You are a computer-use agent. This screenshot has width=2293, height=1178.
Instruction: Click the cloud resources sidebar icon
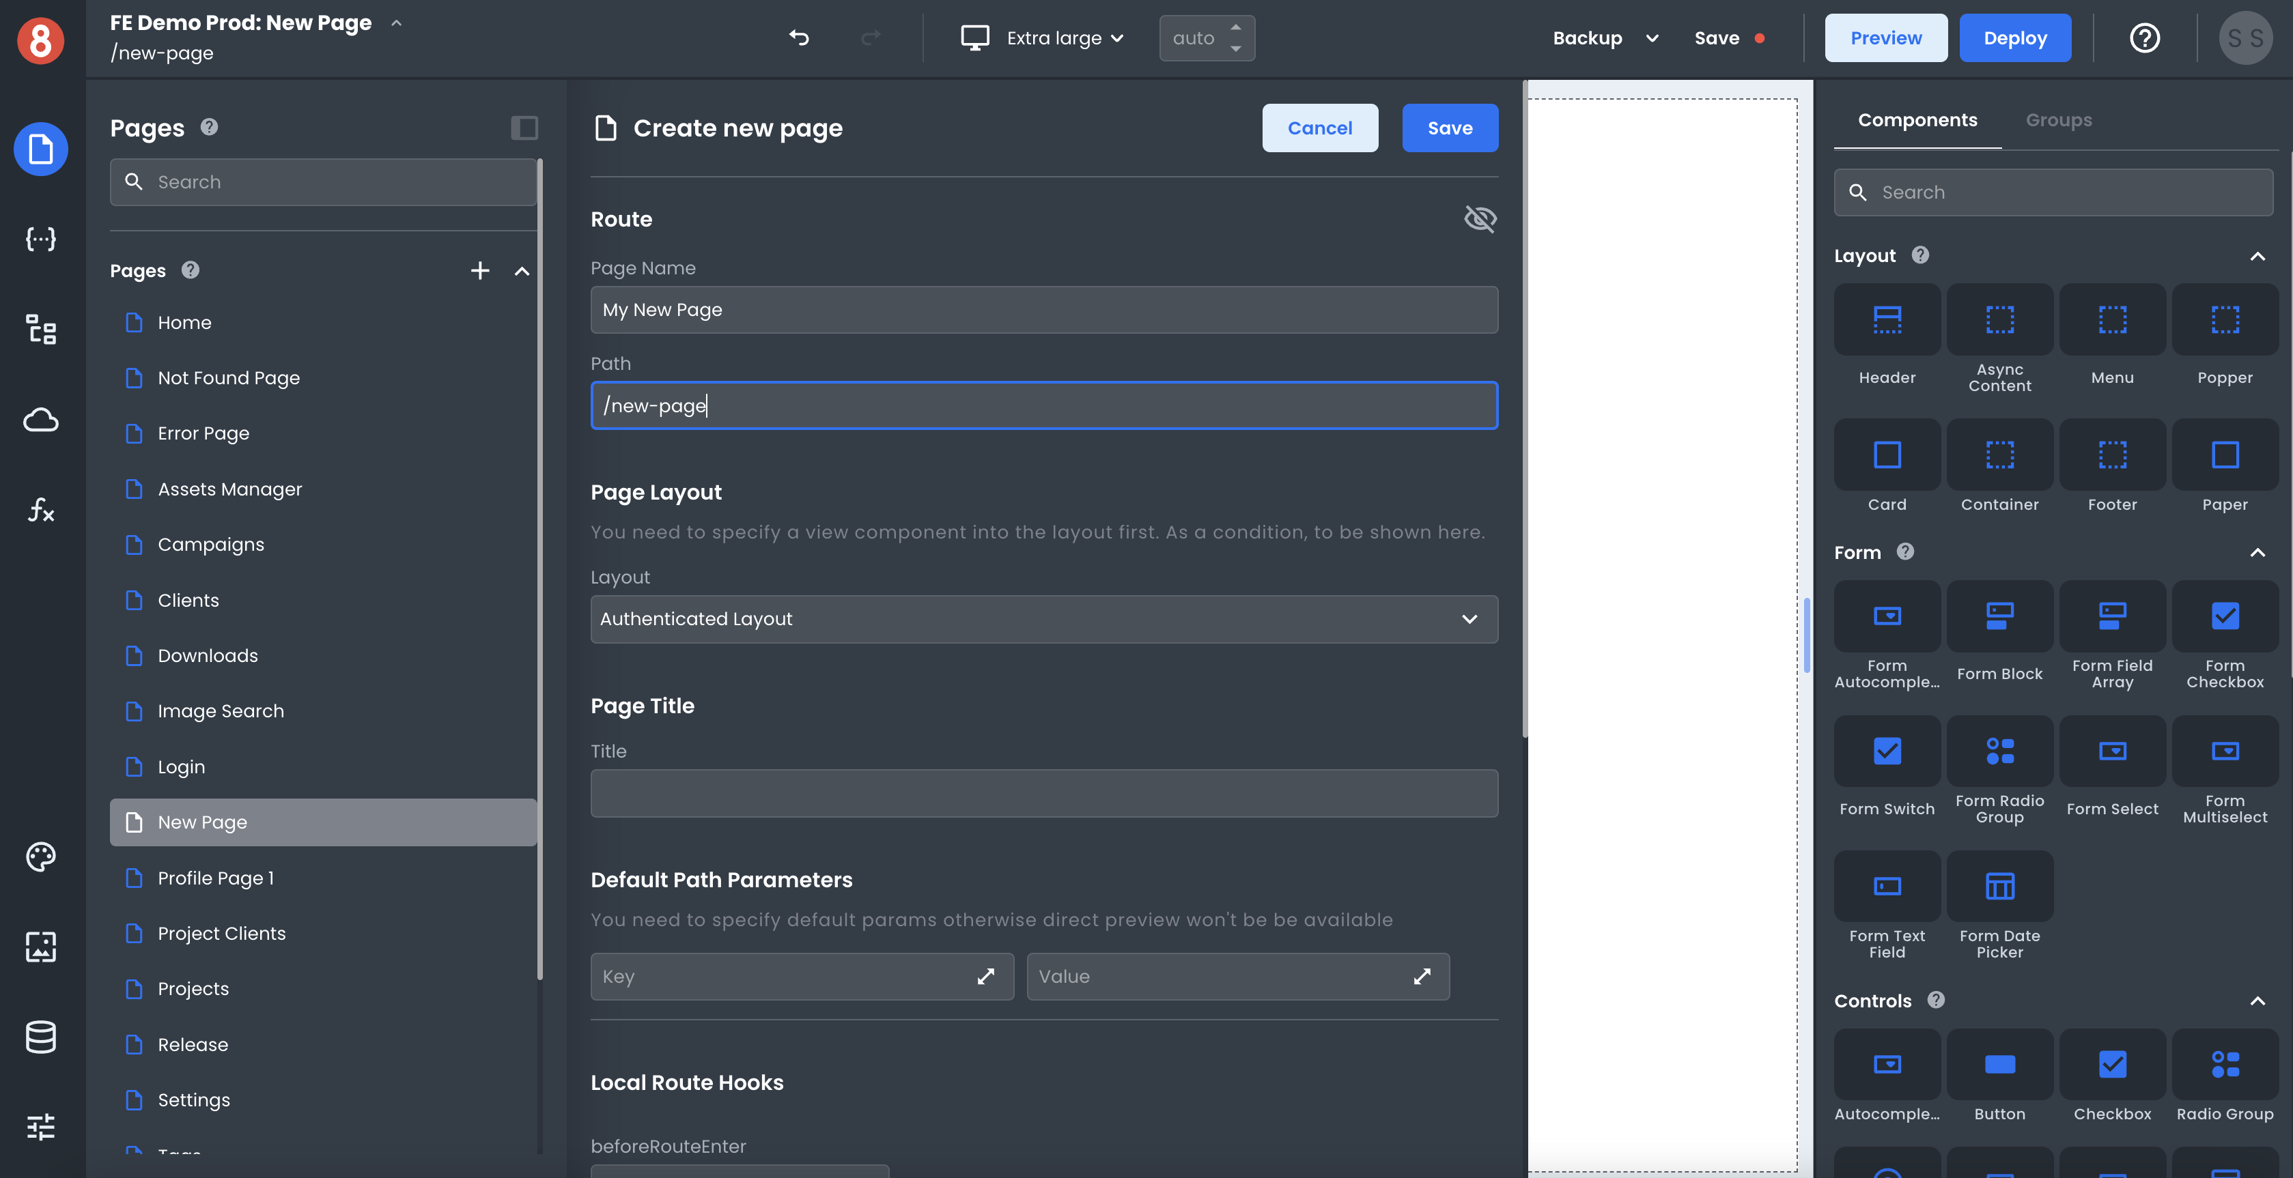click(x=41, y=420)
